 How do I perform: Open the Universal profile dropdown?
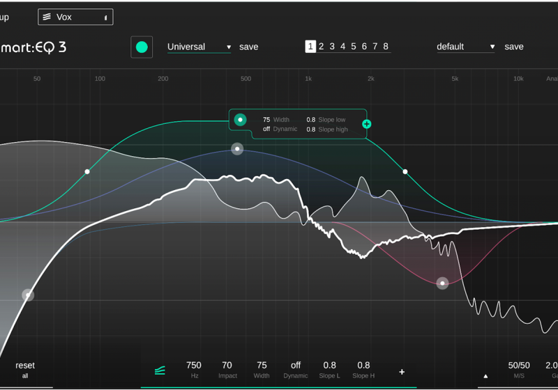pos(199,47)
